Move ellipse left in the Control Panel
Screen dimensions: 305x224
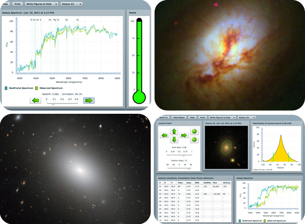point(164,135)
